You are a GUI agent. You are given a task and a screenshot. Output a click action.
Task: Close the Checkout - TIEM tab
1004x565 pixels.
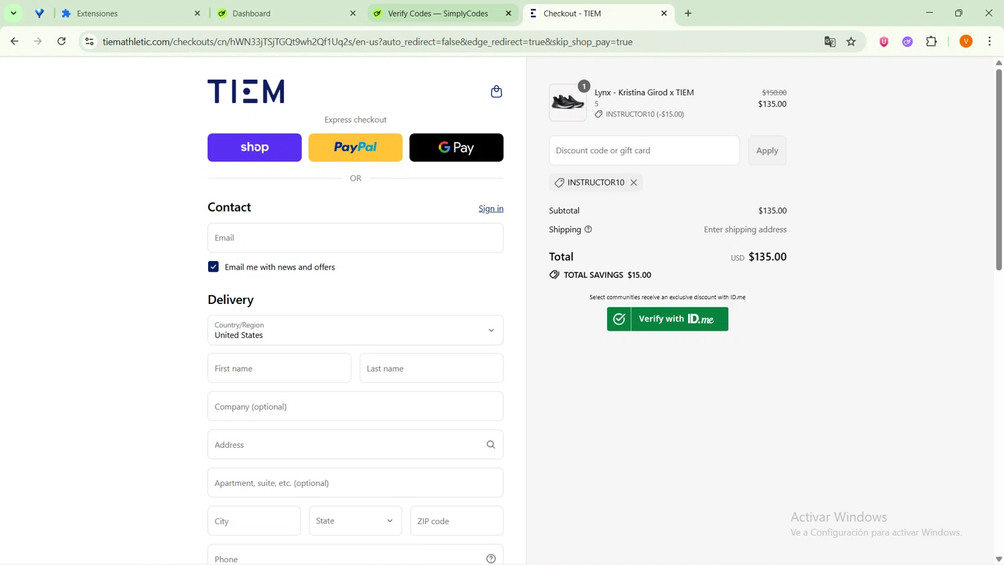664,13
